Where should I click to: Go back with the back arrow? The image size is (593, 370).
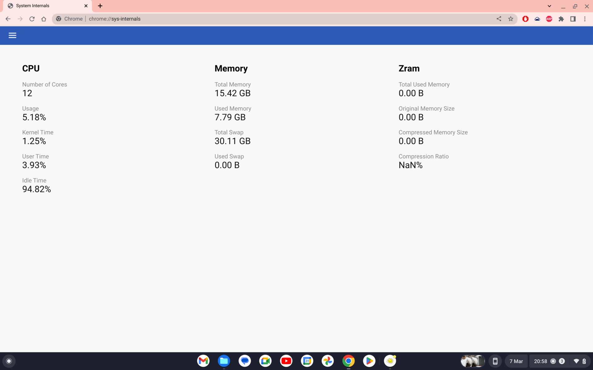pos(8,19)
